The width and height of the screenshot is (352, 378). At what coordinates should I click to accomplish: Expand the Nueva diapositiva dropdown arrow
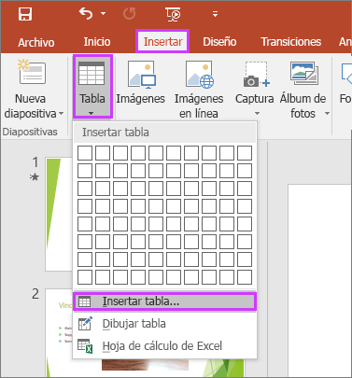(x=61, y=114)
